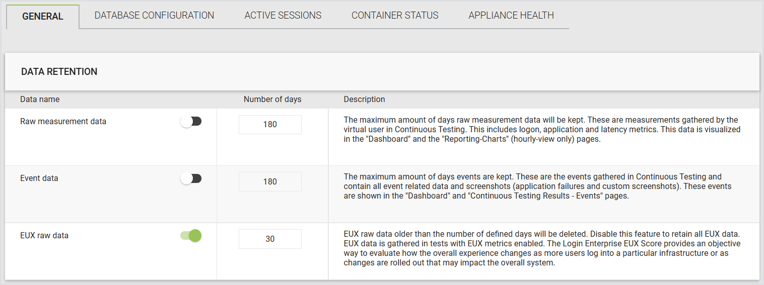The height and width of the screenshot is (285, 764).
Task: Click the Data name column header
Action: click(x=40, y=100)
